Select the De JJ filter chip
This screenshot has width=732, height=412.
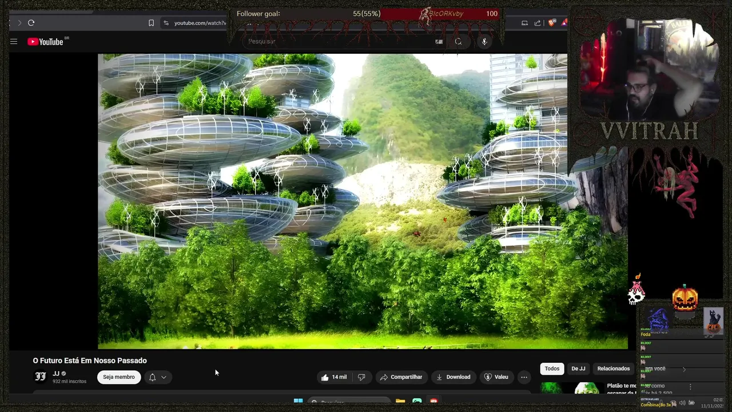point(578,369)
